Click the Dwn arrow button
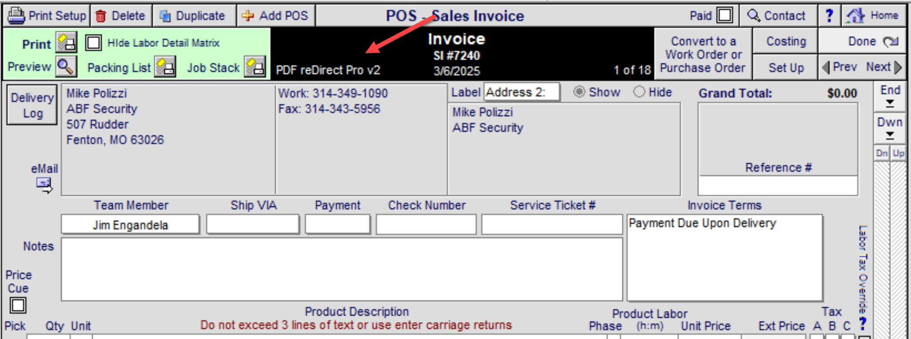The image size is (911, 339). 890,129
